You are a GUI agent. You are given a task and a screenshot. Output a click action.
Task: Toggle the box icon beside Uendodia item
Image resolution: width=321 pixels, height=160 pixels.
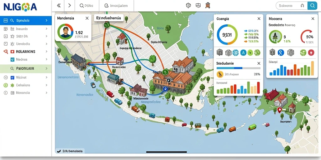6,44
